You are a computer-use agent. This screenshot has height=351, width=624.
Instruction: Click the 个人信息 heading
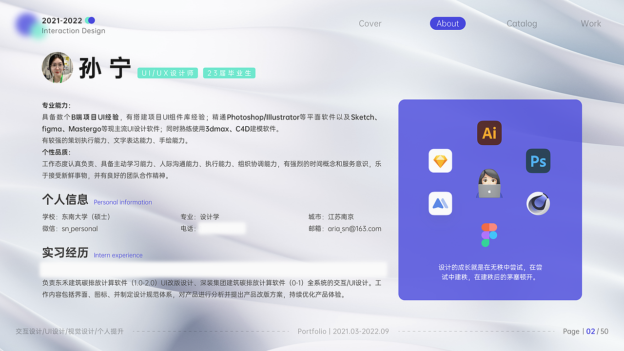[x=65, y=199]
